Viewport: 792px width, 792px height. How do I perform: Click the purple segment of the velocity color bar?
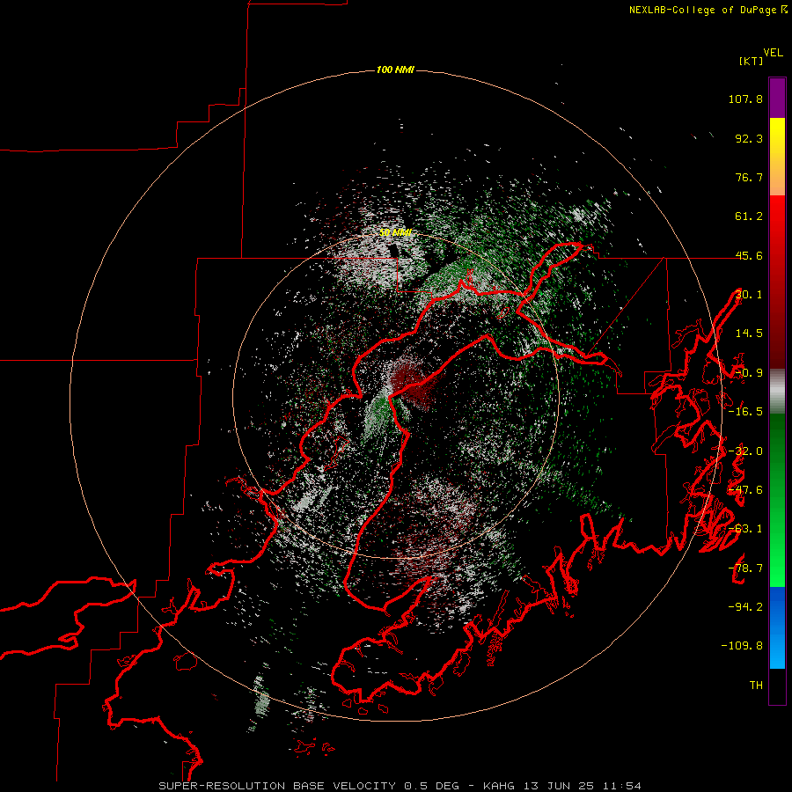point(777,98)
